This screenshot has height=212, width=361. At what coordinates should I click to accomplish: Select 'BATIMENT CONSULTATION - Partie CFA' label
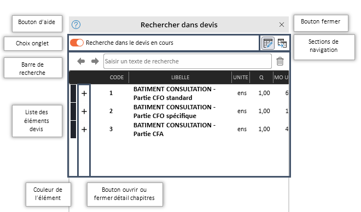[x=174, y=129]
